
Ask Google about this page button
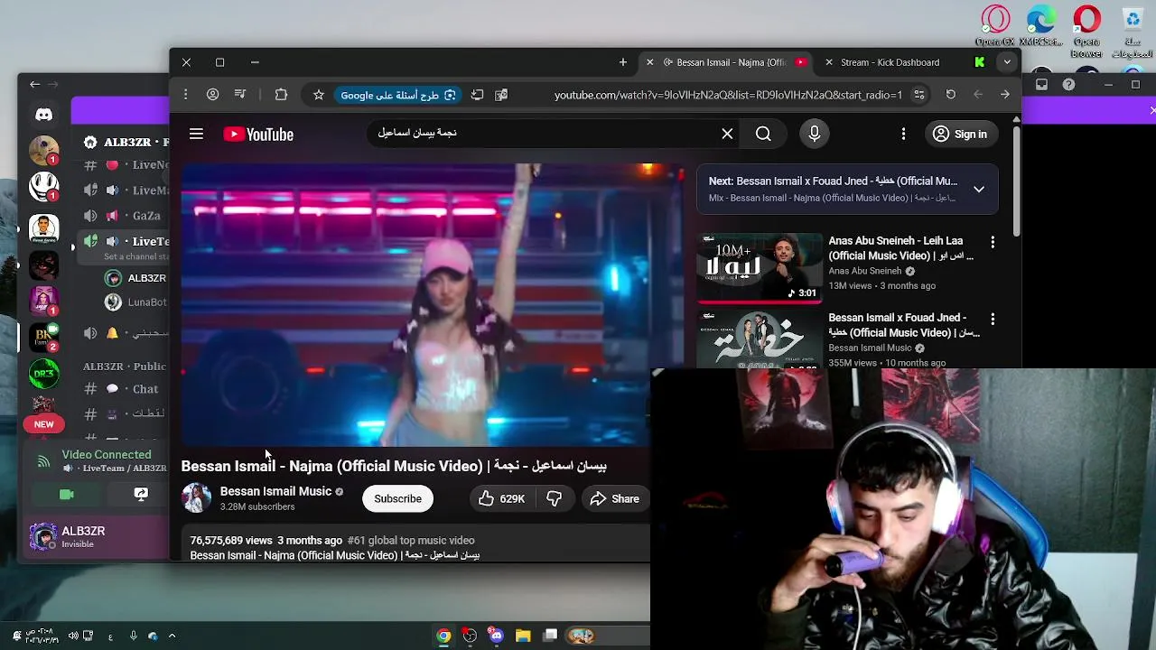click(x=397, y=95)
